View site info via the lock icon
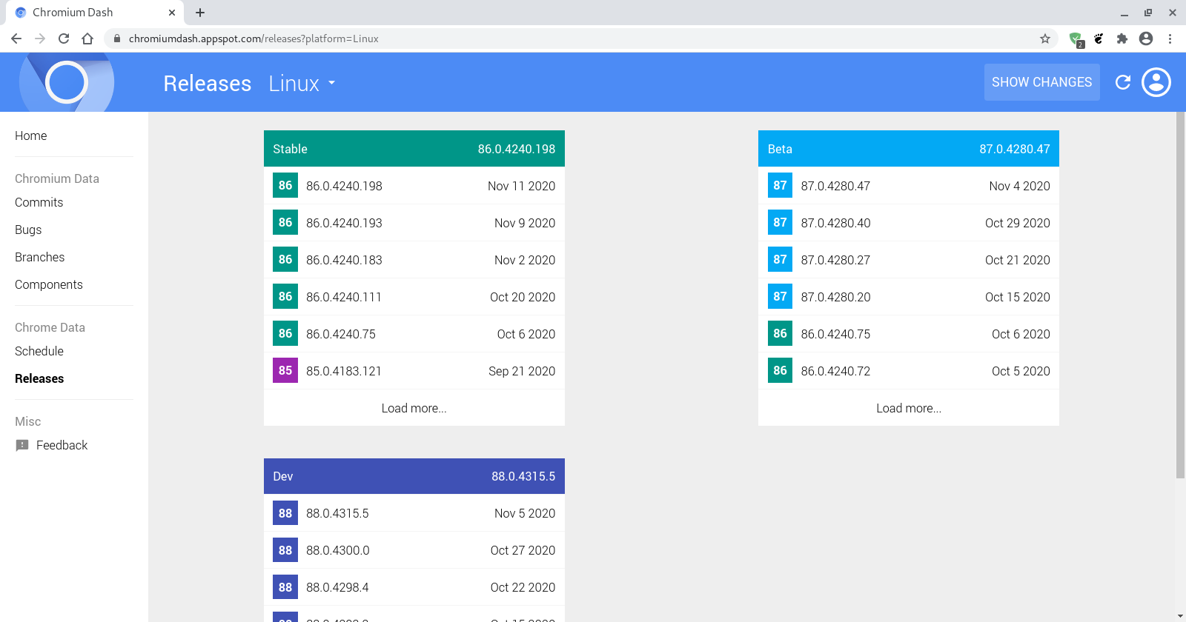 click(x=117, y=39)
